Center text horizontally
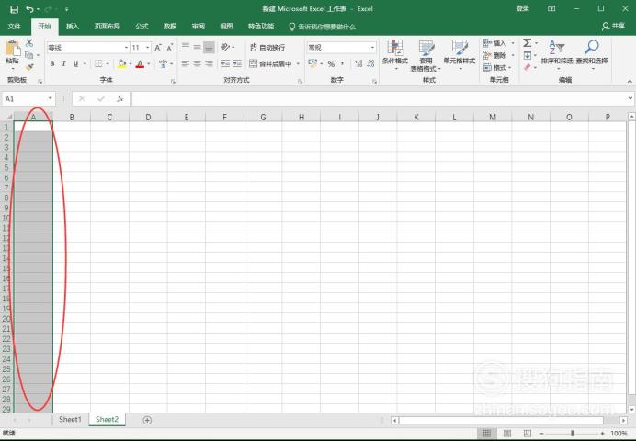 197,63
